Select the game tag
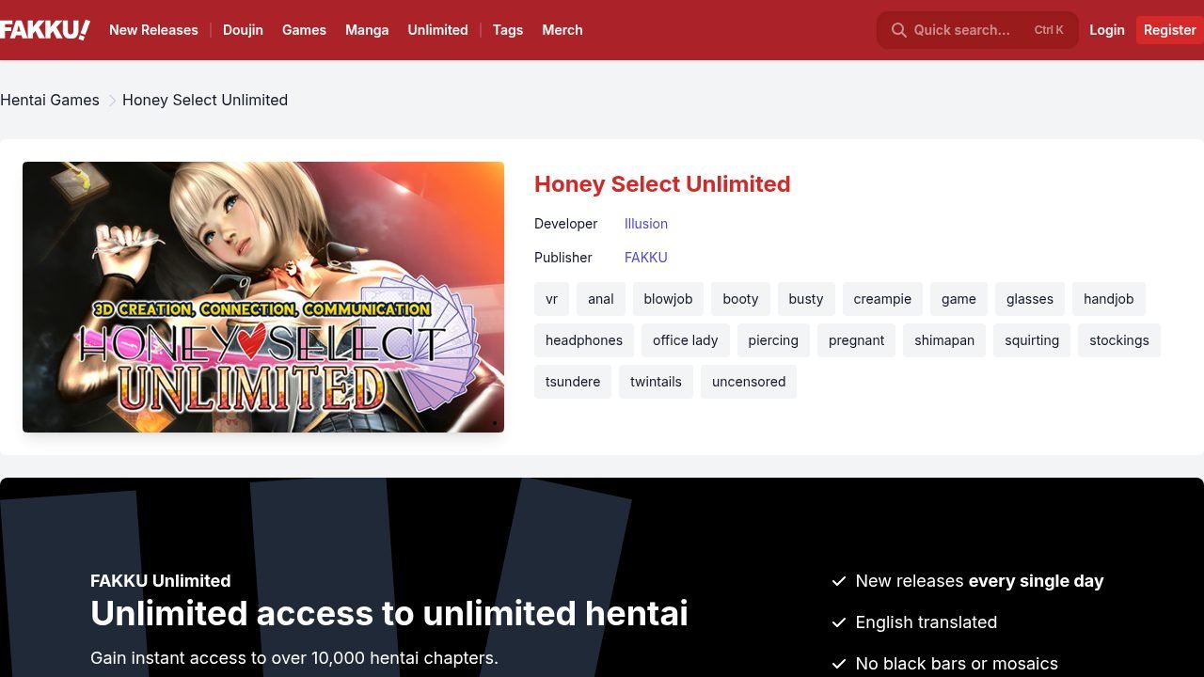The width and height of the screenshot is (1204, 677). (x=958, y=299)
